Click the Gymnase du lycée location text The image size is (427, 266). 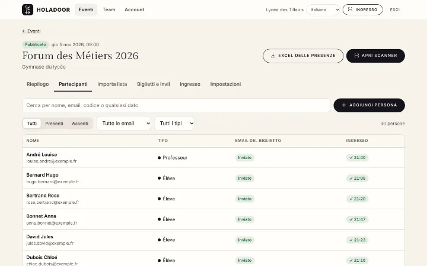44,67
